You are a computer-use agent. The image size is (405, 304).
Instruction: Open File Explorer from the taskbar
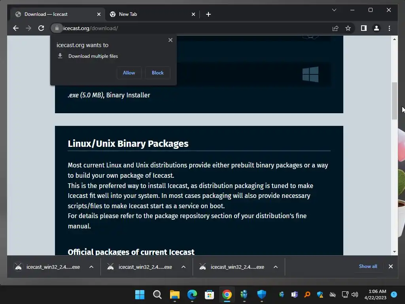coord(174,294)
